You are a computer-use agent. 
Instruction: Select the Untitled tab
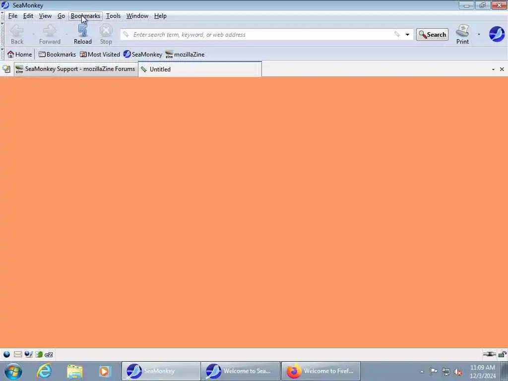200,69
